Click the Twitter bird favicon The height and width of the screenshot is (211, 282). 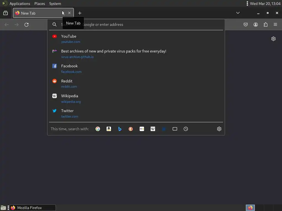tap(55, 111)
